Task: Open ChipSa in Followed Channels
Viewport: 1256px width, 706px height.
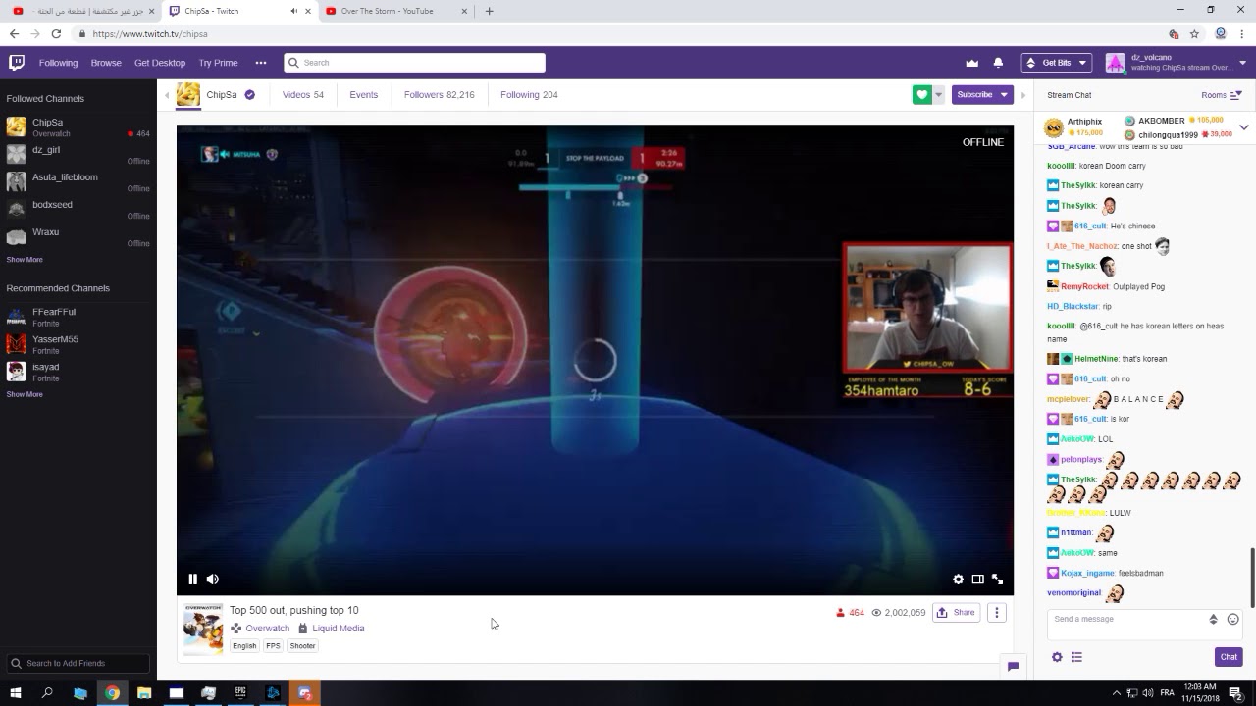Action: [78, 127]
